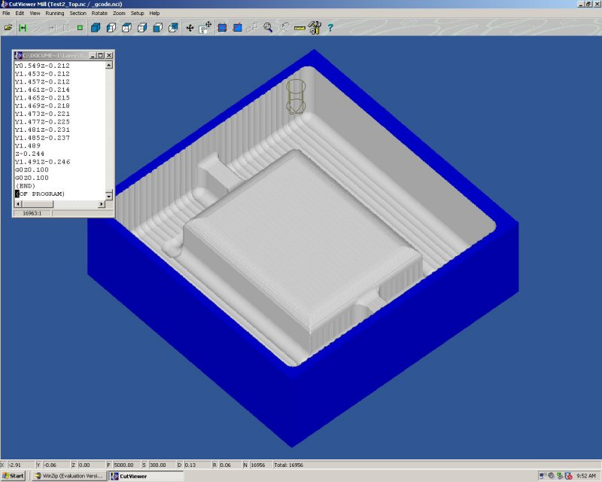Click the '(END)' line in G-code listing
Image resolution: width=602 pixels, height=482 pixels.
point(25,186)
